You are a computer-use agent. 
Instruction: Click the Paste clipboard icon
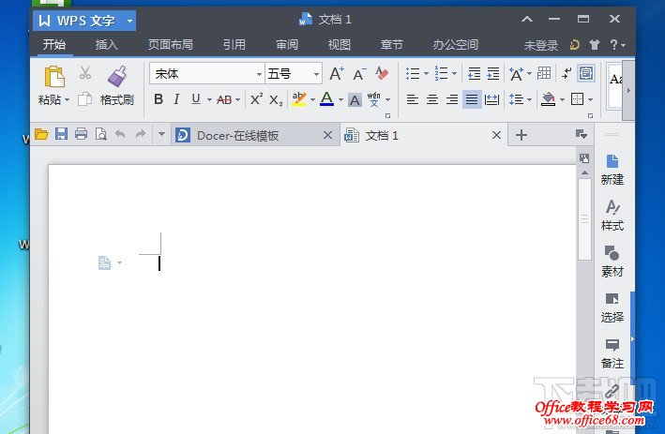[x=54, y=77]
